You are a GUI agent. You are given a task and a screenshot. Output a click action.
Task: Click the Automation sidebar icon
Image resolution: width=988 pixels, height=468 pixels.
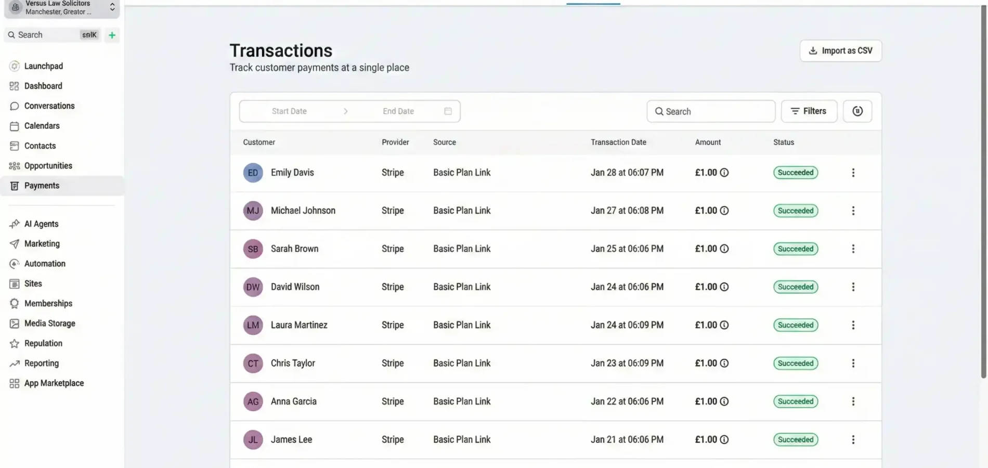point(14,264)
